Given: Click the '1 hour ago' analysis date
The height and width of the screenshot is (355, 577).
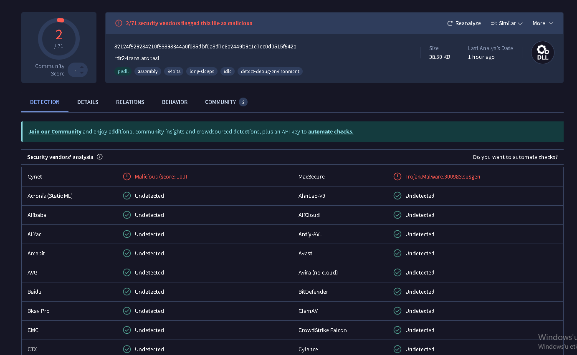Looking at the screenshot, I should coord(481,57).
